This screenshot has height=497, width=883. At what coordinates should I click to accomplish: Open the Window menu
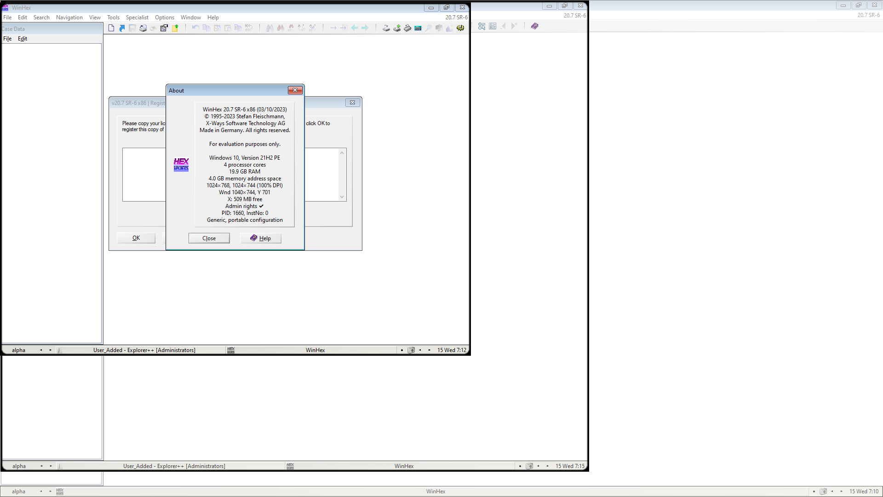(x=191, y=17)
